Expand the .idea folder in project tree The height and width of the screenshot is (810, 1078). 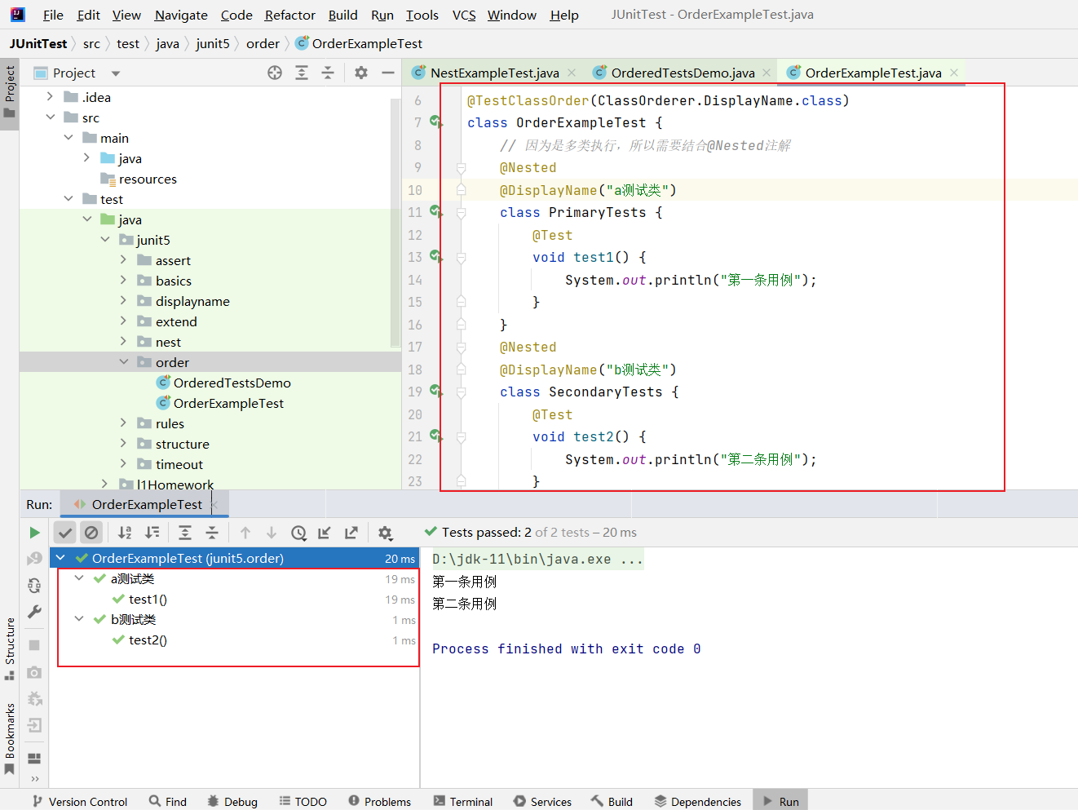[51, 97]
